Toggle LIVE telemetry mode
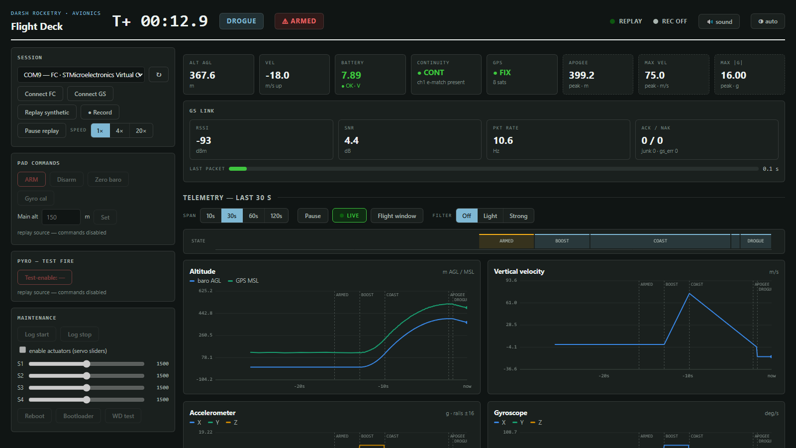The height and width of the screenshot is (448, 796). coord(349,216)
